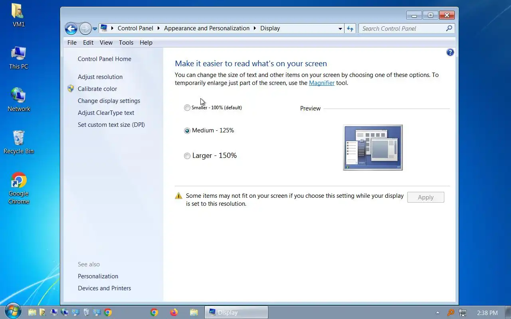This screenshot has height=319, width=511.
Task: Launch Firefox from the taskbar
Action: point(174,312)
